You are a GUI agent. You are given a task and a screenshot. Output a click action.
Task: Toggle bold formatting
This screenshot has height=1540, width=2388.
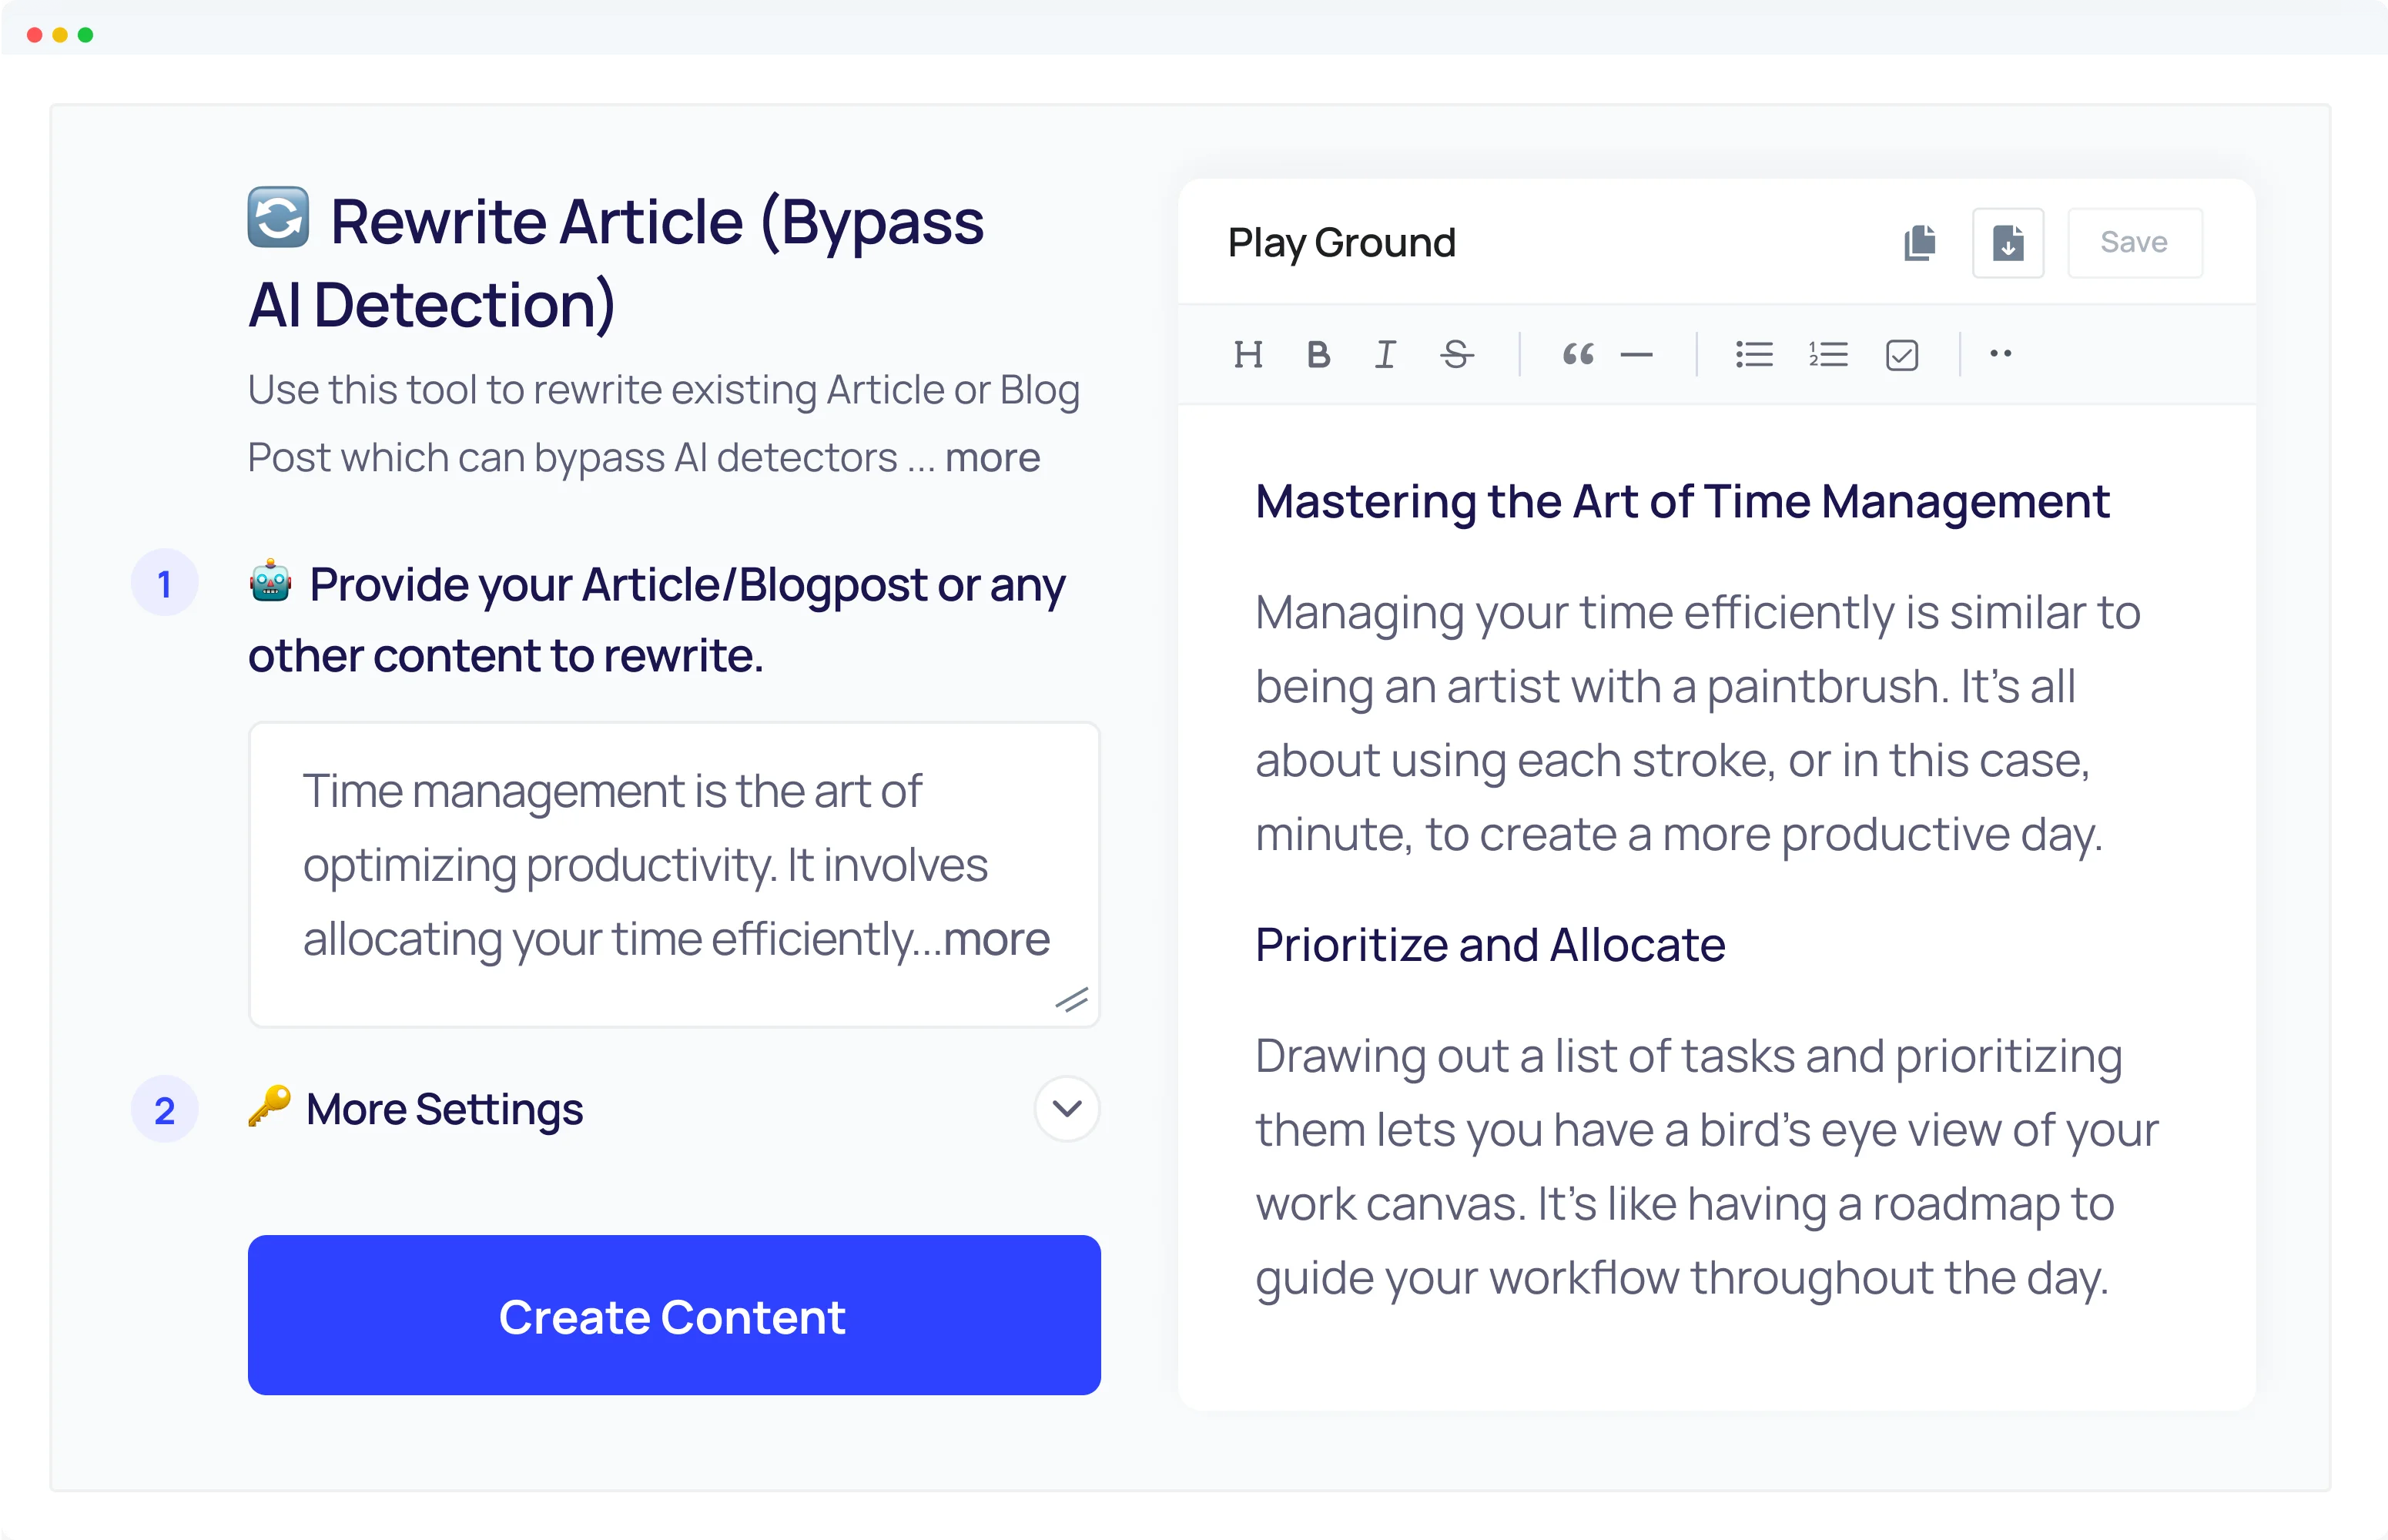(1318, 354)
